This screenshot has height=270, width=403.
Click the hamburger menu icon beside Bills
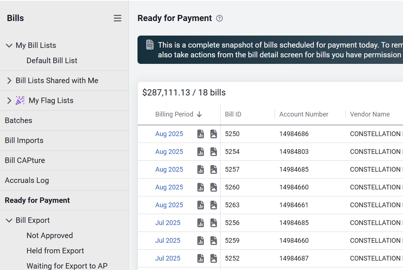pyautogui.click(x=118, y=18)
